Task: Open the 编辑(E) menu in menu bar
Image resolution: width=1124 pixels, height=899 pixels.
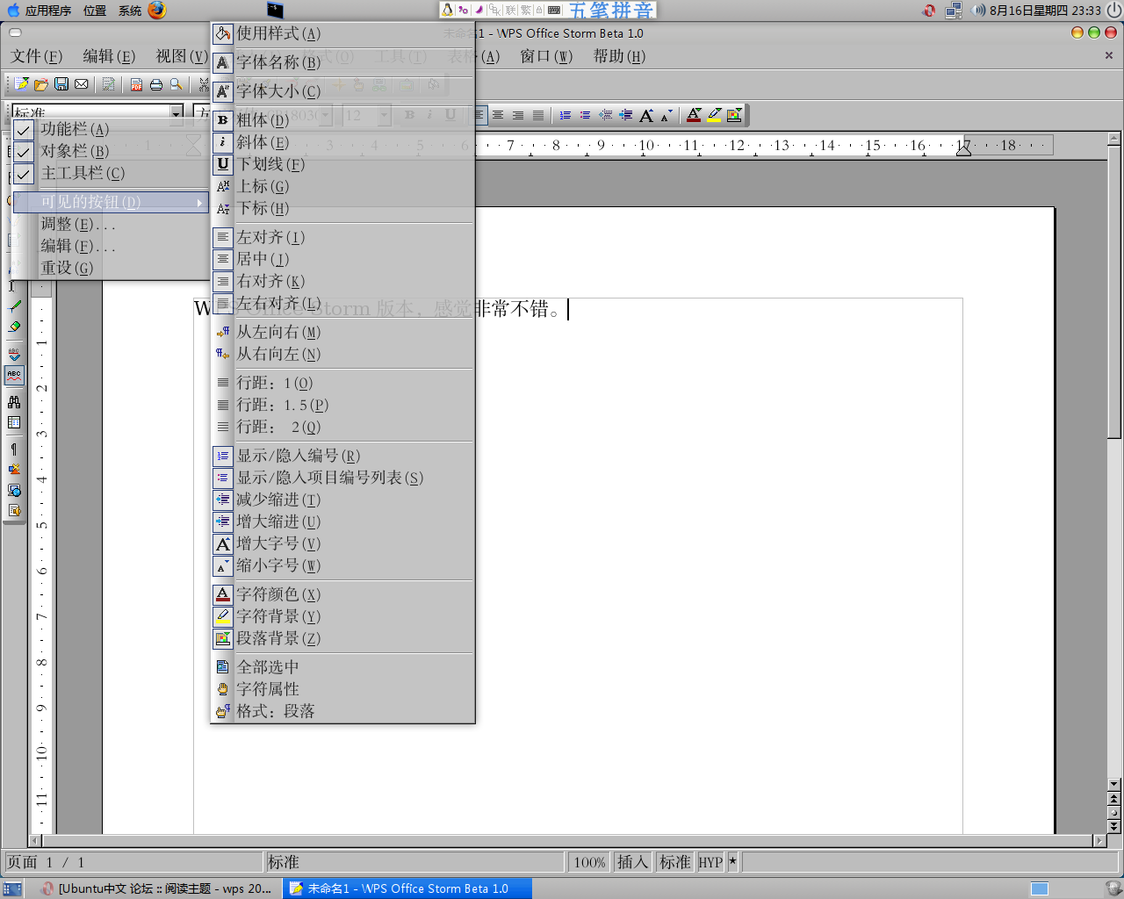Action: point(109,56)
